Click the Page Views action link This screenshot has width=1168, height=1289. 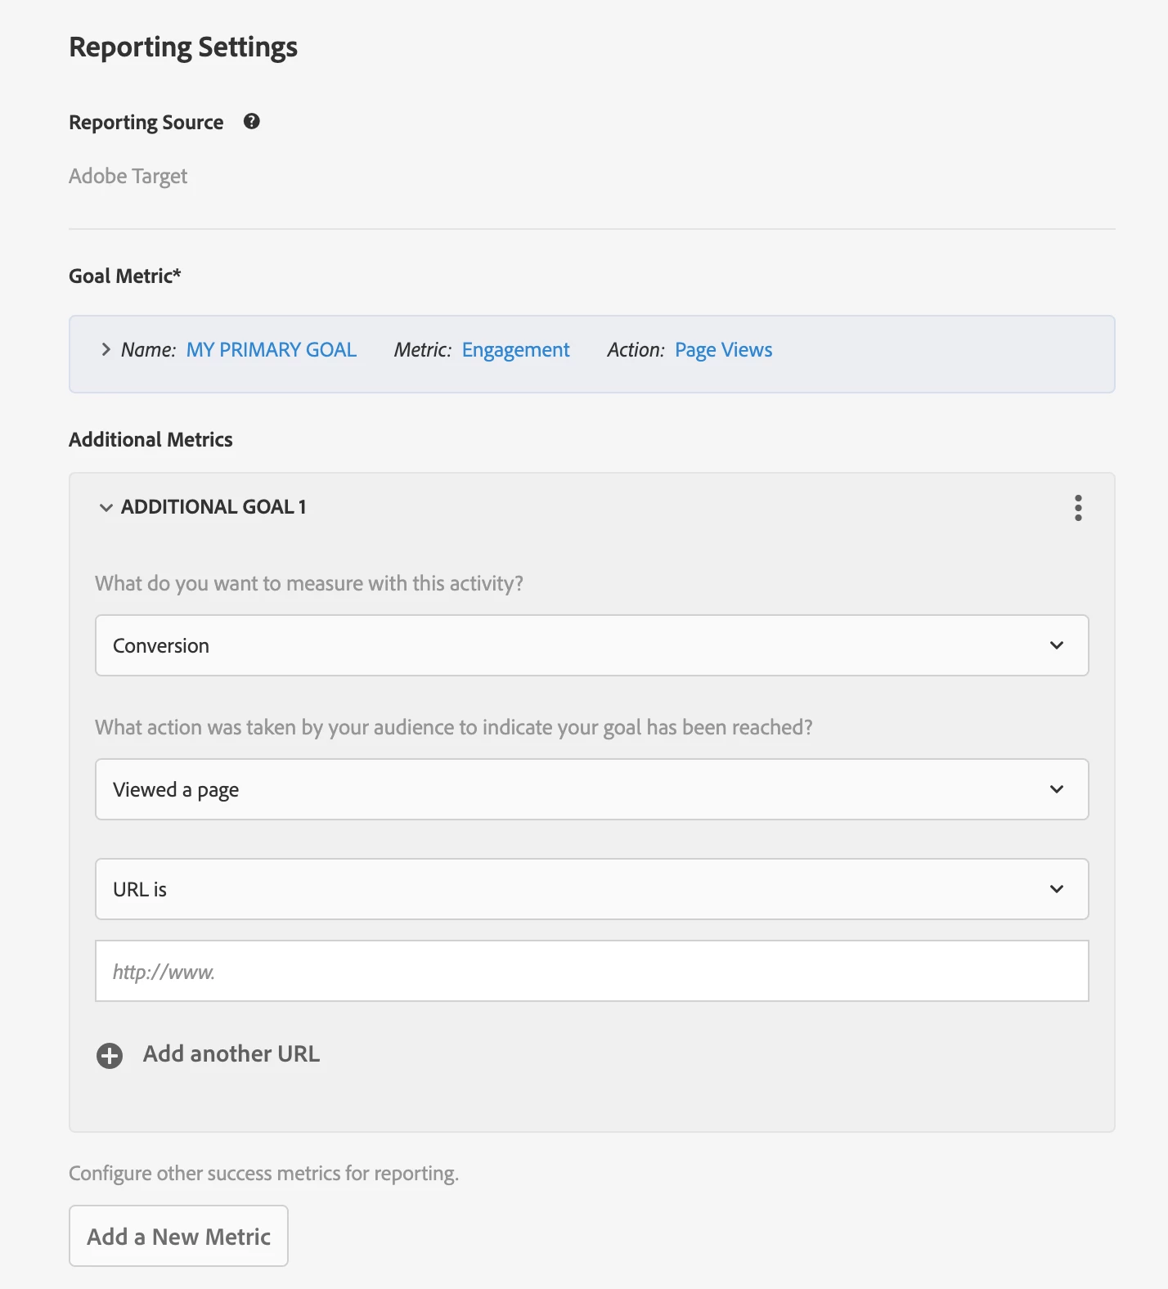[723, 350]
